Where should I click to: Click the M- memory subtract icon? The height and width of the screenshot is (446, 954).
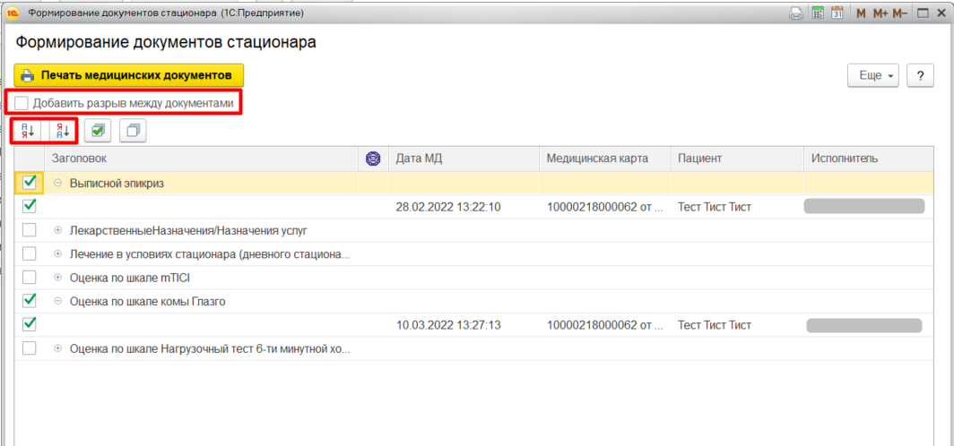point(899,13)
